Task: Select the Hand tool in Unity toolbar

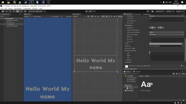Action: click(3, 11)
